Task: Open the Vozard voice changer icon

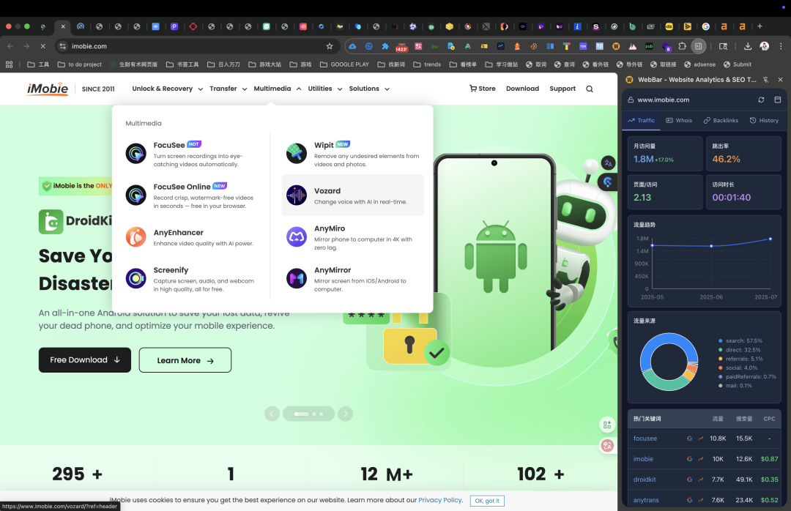Action: tap(297, 195)
